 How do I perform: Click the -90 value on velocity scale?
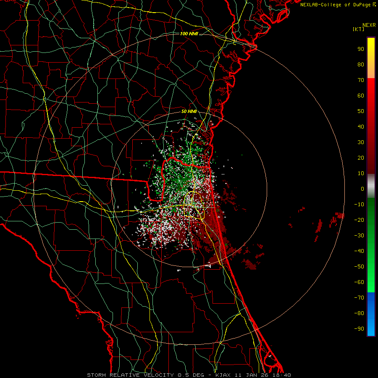(359, 329)
